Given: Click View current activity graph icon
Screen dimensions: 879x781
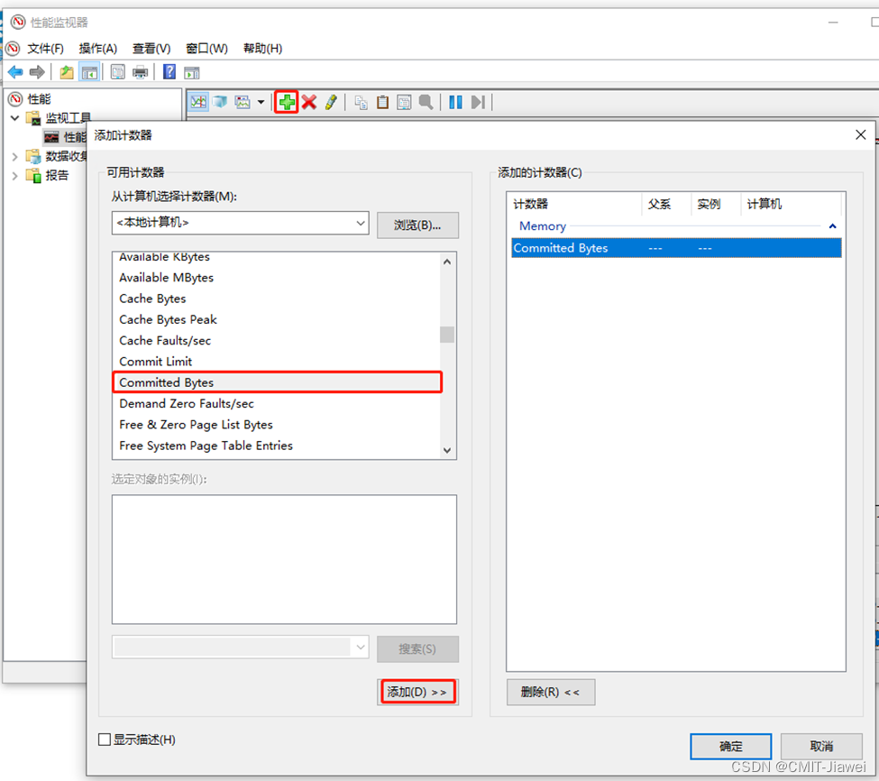Looking at the screenshot, I should tap(197, 102).
